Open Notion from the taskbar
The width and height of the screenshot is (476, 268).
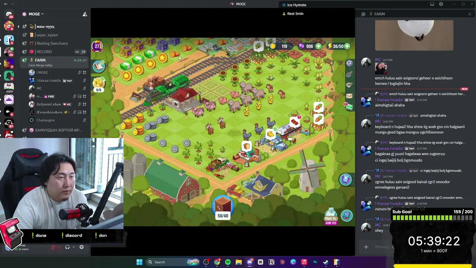[271, 262]
